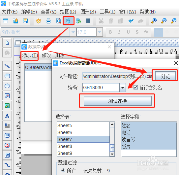Click 添加(T) in database settings

coord(30,55)
